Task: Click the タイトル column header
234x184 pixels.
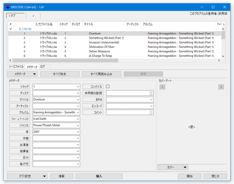Action: 103,24
